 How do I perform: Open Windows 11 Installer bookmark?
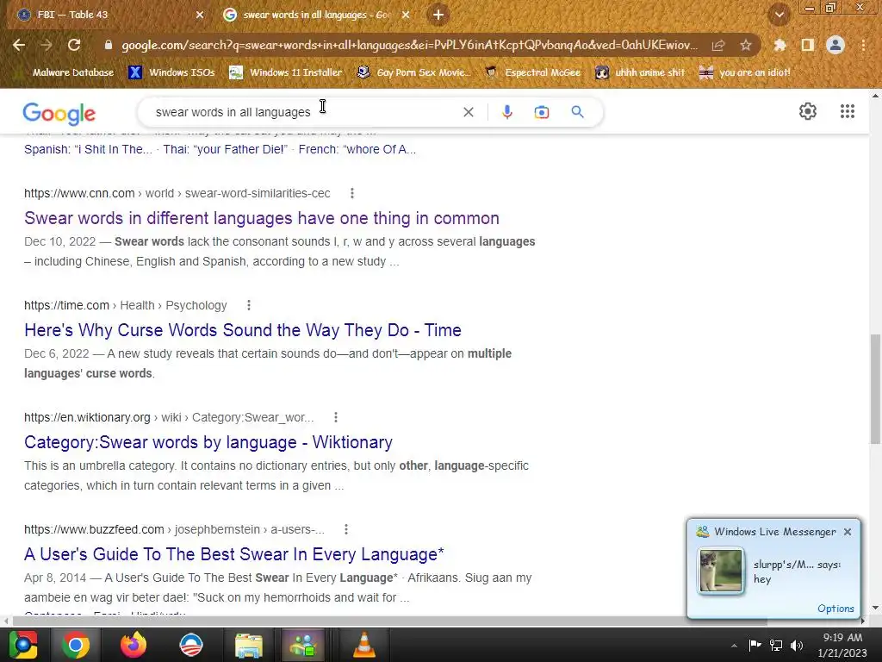click(286, 72)
